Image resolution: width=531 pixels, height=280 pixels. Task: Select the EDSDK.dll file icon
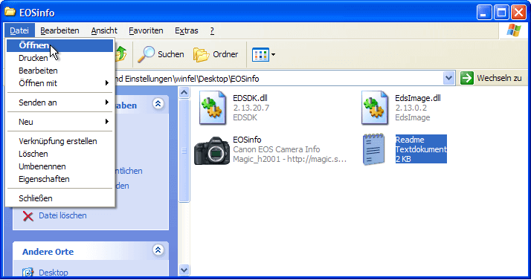point(213,108)
